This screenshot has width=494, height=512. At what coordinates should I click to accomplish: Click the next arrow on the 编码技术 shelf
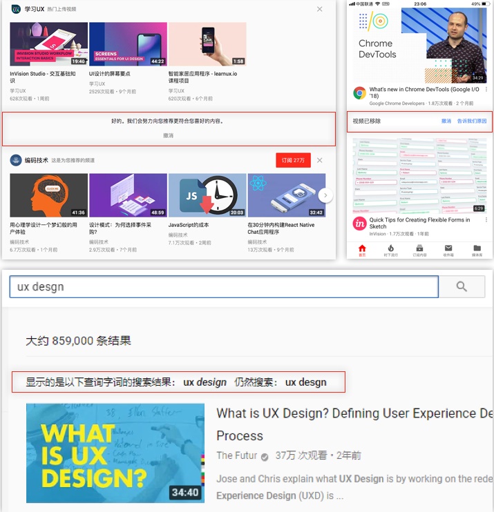coord(325,195)
